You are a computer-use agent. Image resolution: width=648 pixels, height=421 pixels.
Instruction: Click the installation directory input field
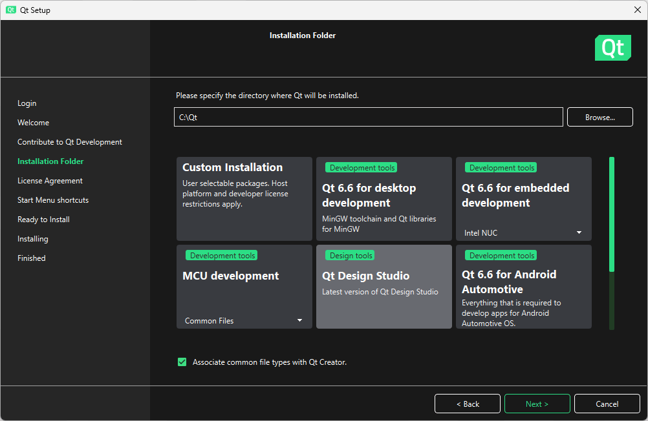coord(368,117)
